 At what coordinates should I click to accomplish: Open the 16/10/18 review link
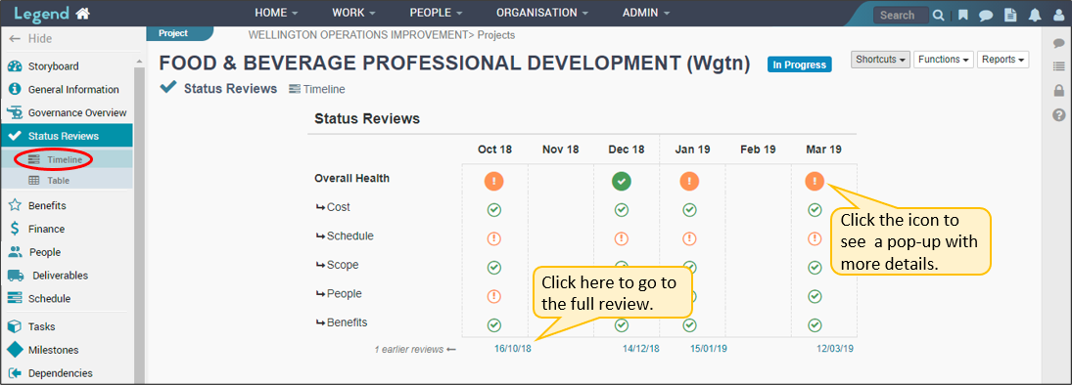click(513, 348)
